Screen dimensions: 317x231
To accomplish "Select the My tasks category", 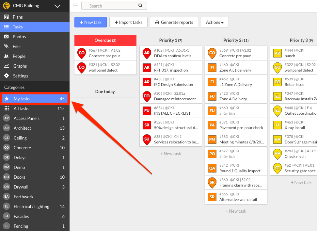I will point(35,99).
